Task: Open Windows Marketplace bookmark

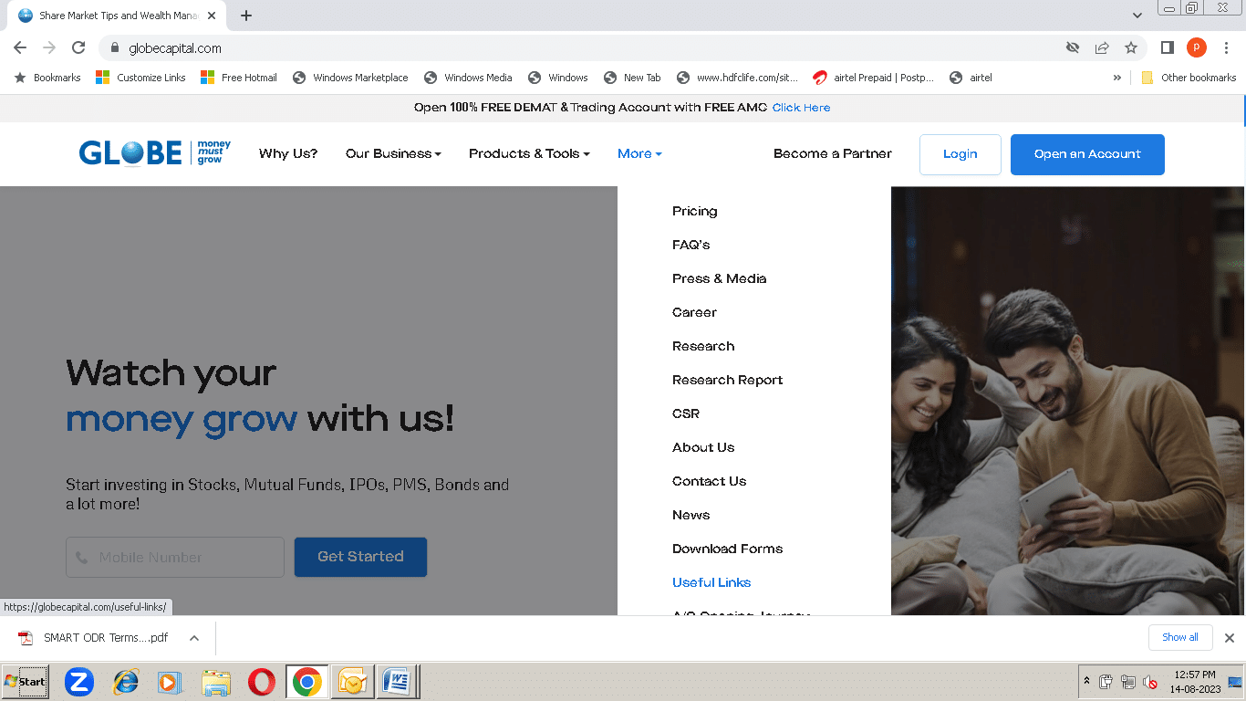Action: click(350, 78)
